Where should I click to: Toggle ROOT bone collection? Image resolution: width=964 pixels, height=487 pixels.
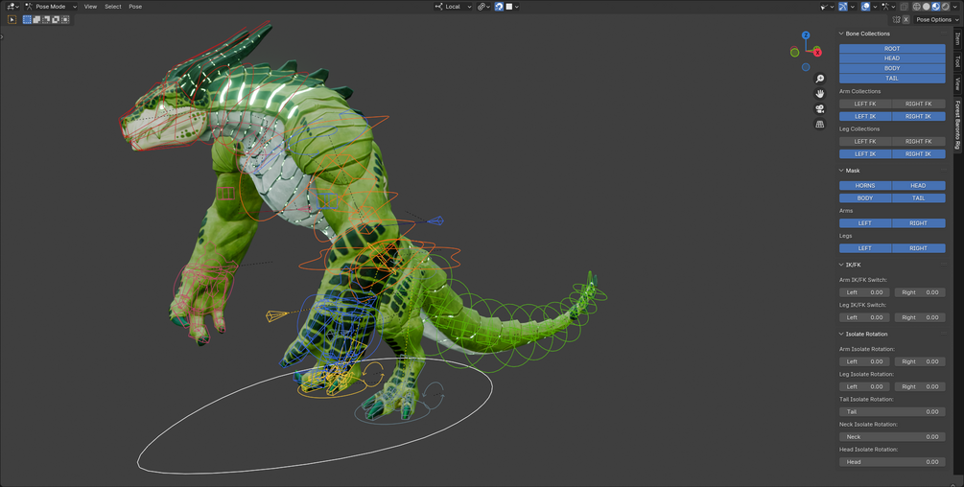pos(892,49)
